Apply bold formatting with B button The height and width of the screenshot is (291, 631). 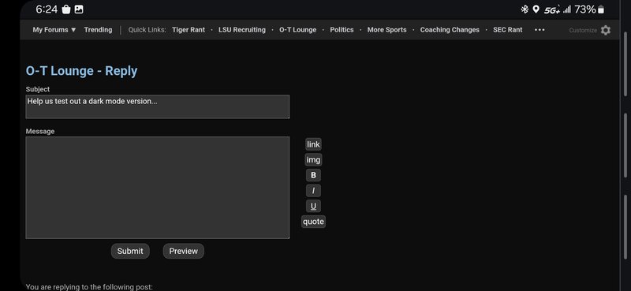313,176
